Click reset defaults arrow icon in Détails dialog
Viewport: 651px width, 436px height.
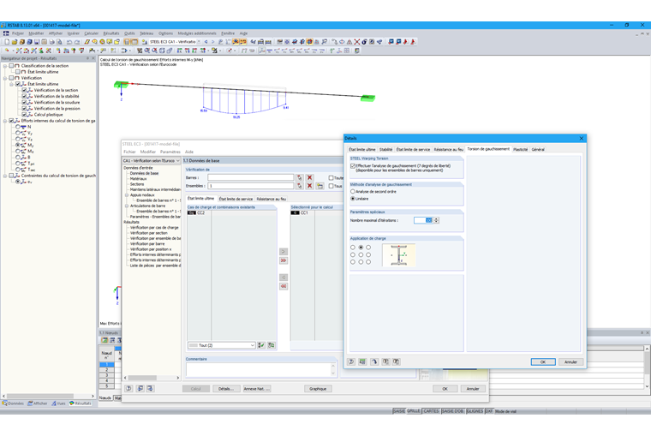374,361
